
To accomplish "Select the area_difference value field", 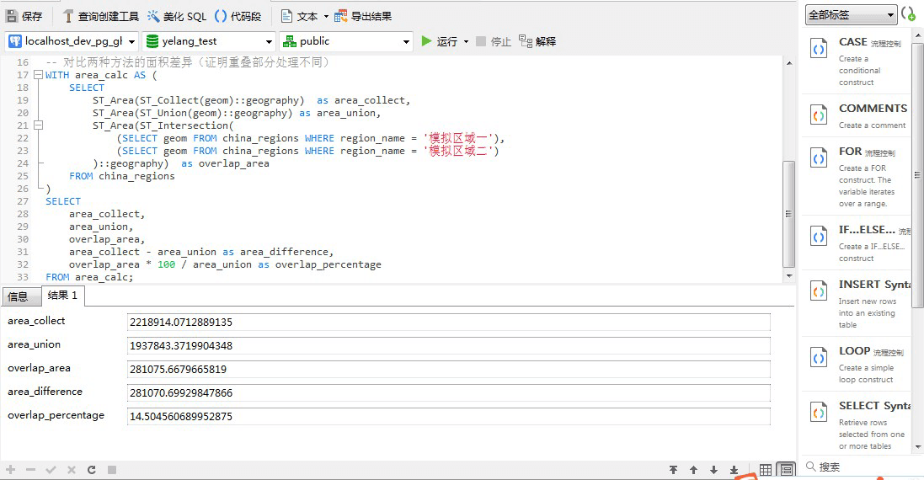I will 448,392.
